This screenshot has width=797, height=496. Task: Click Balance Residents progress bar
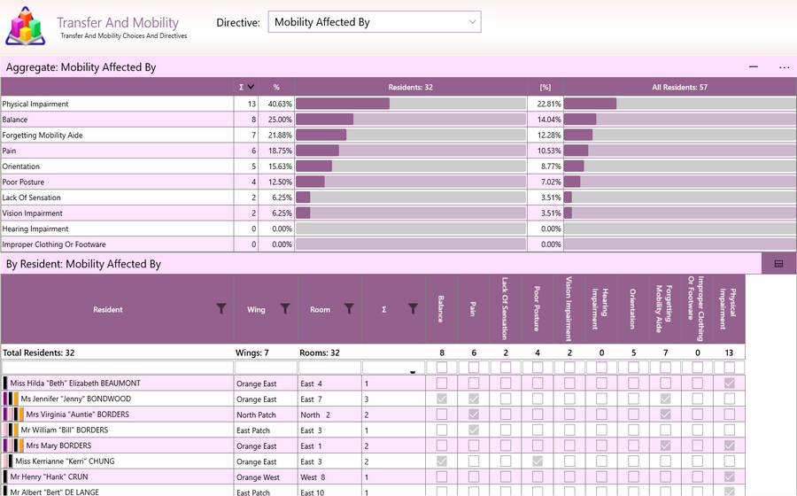pos(411,120)
